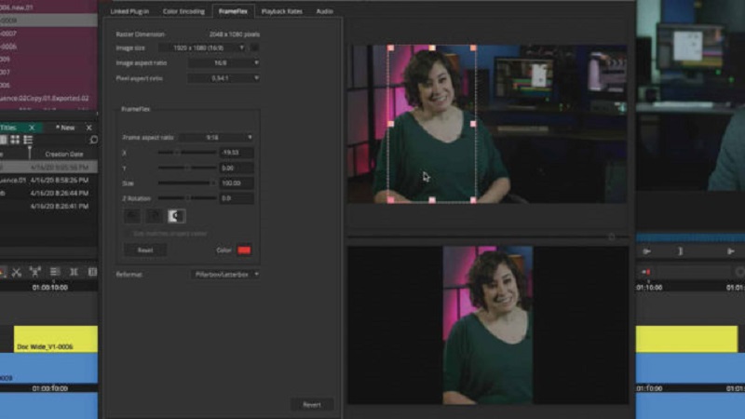745x419 pixels.
Task: Open the Pixel aspect ratio dropdown
Action: 223,79
